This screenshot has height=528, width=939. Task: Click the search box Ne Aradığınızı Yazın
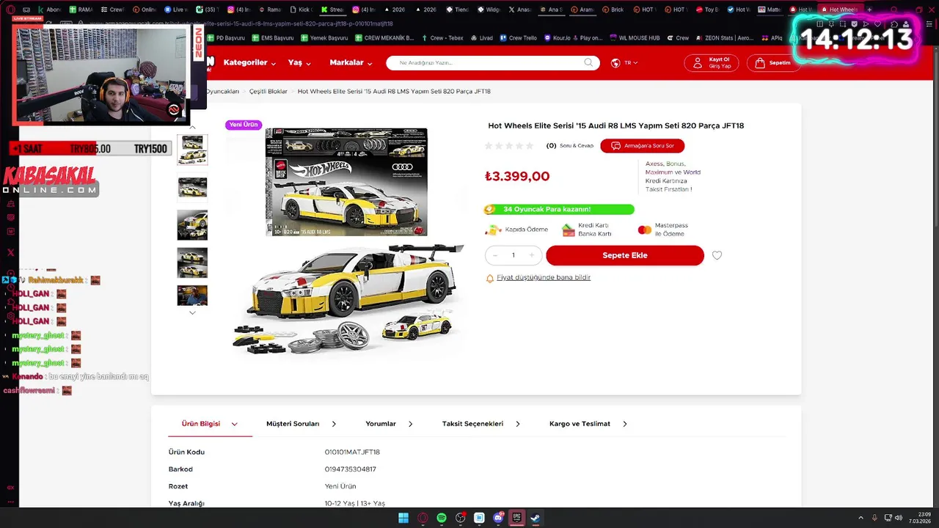(493, 63)
